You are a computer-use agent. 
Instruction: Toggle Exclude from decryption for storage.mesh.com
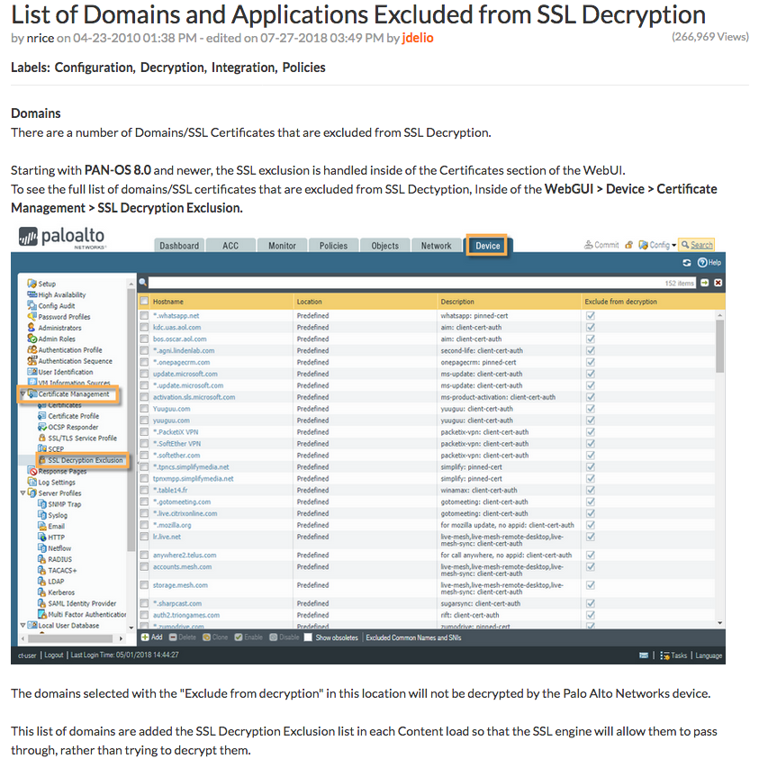pos(591,584)
